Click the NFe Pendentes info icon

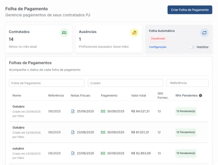click(x=201, y=96)
